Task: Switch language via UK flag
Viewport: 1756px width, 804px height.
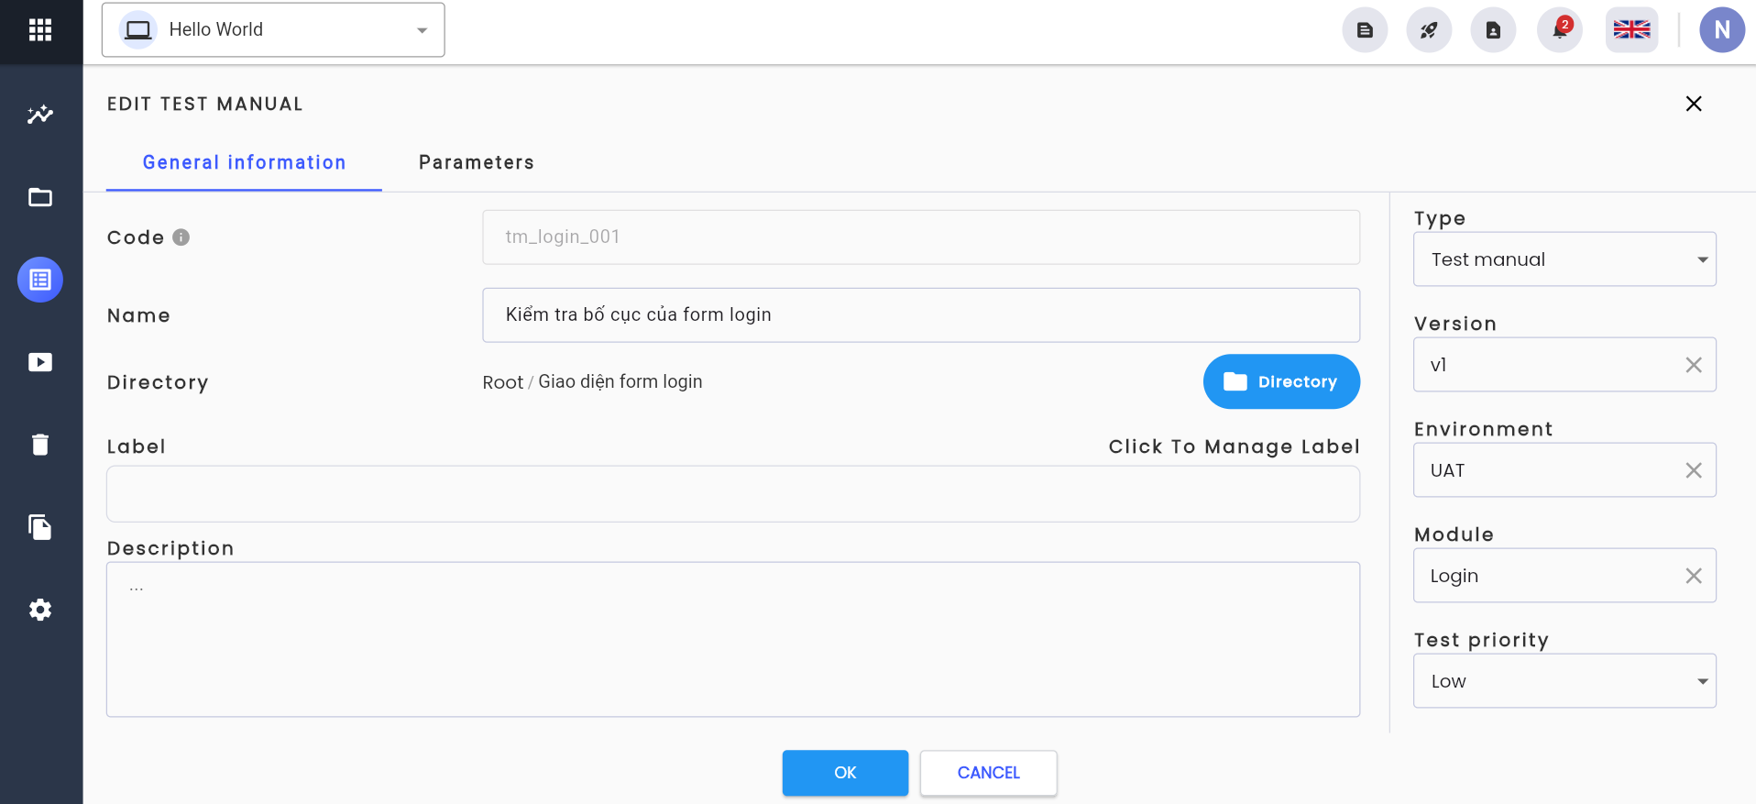Action: (x=1631, y=30)
